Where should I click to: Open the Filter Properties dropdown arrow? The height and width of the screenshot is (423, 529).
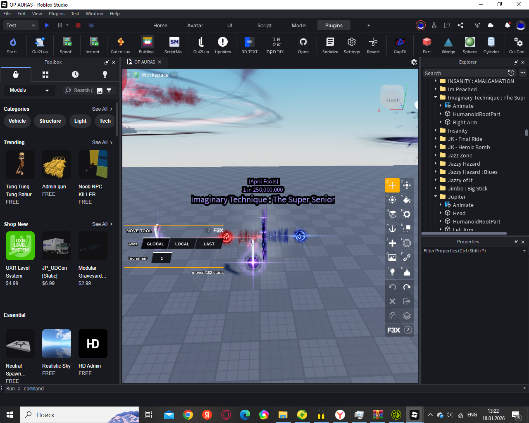(524, 251)
